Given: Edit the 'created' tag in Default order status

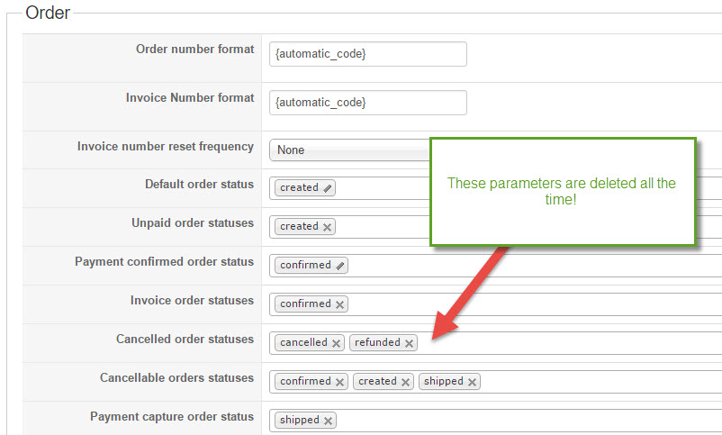Looking at the screenshot, I should [x=328, y=188].
